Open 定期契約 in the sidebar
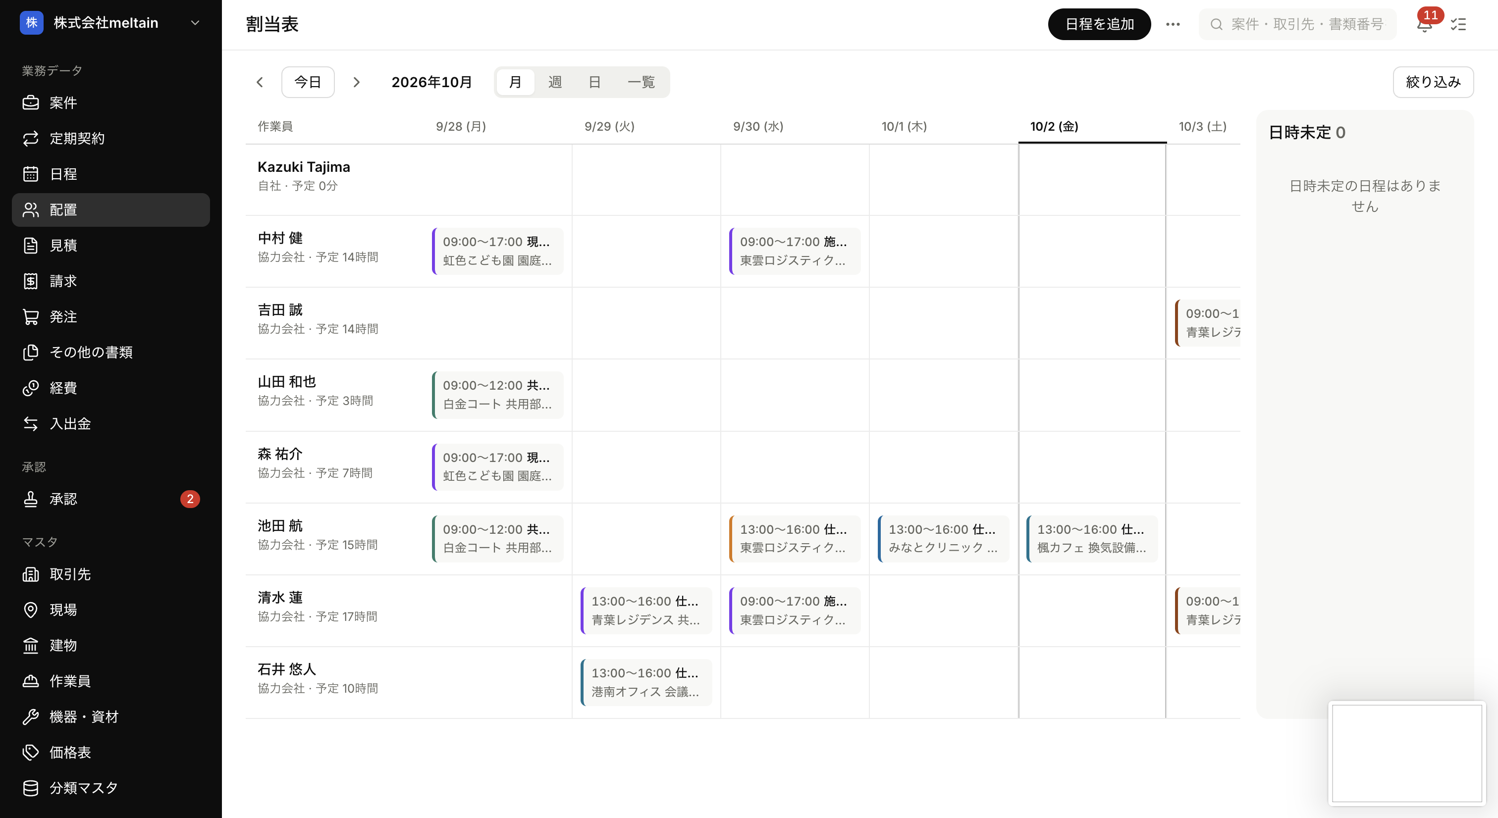Viewport: 1498px width, 818px height. click(x=110, y=138)
